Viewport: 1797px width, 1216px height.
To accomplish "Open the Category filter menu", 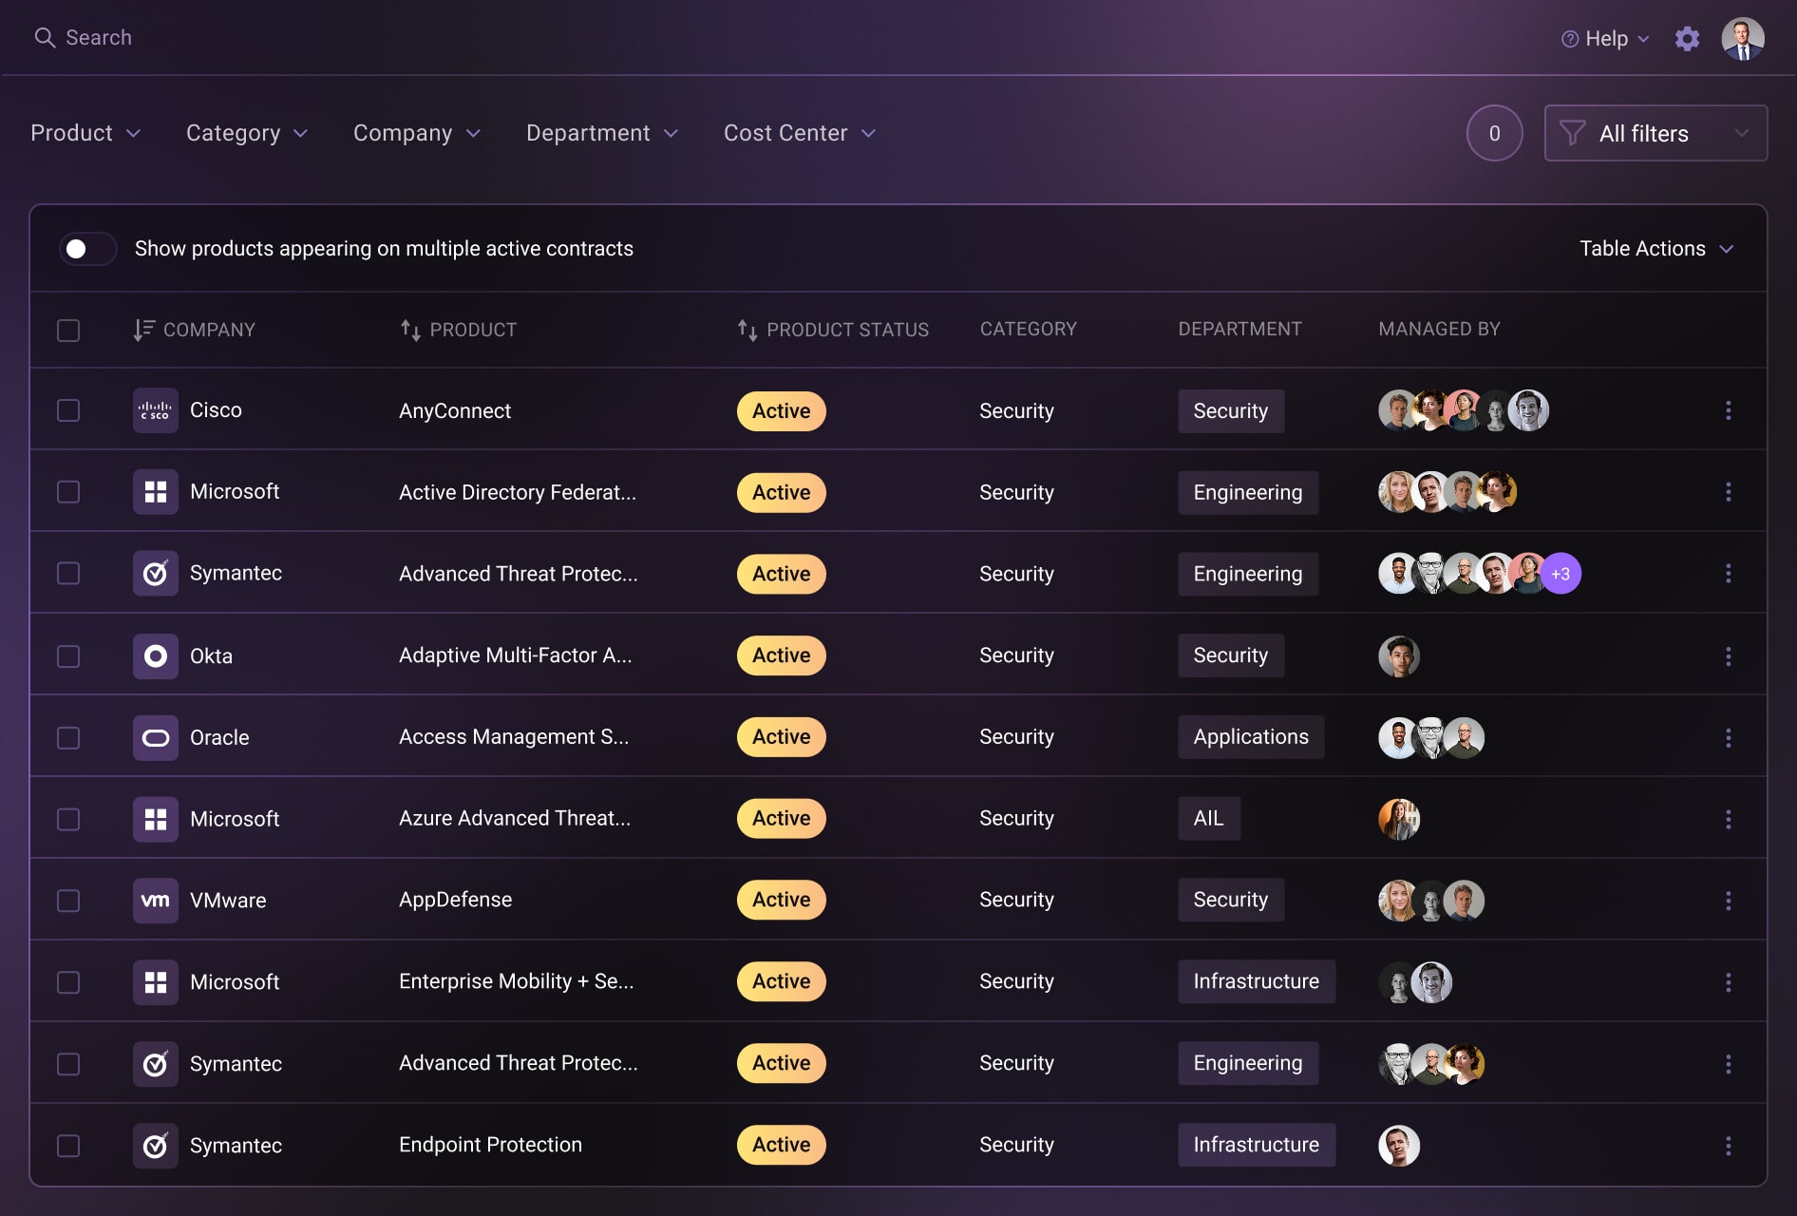I will pyautogui.click(x=246, y=133).
